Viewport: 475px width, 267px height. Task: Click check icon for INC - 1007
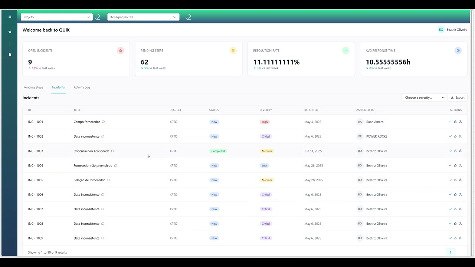(x=451, y=209)
